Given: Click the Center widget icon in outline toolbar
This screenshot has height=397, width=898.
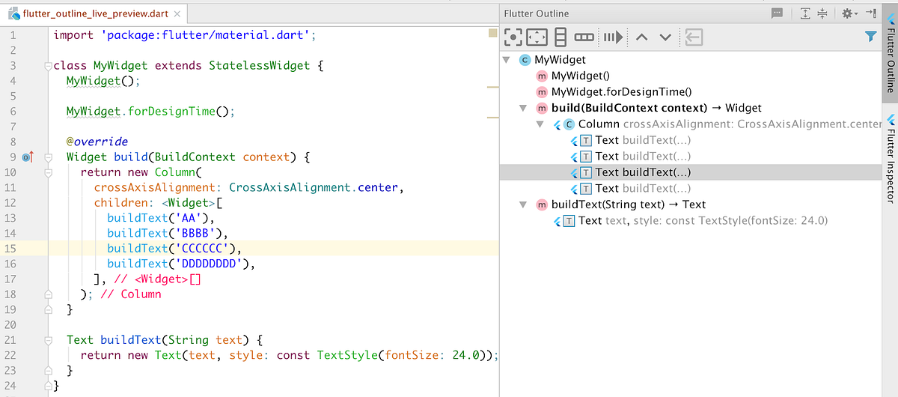Looking at the screenshot, I should coord(513,37).
